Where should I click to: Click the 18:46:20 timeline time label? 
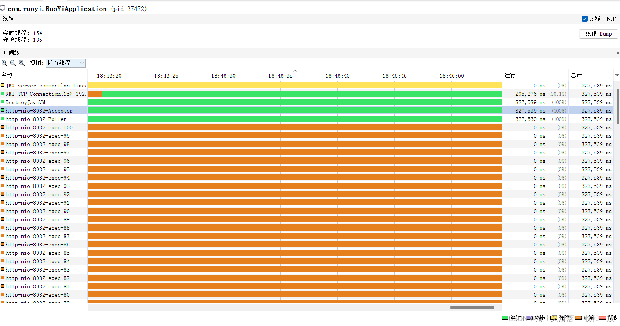coord(109,76)
